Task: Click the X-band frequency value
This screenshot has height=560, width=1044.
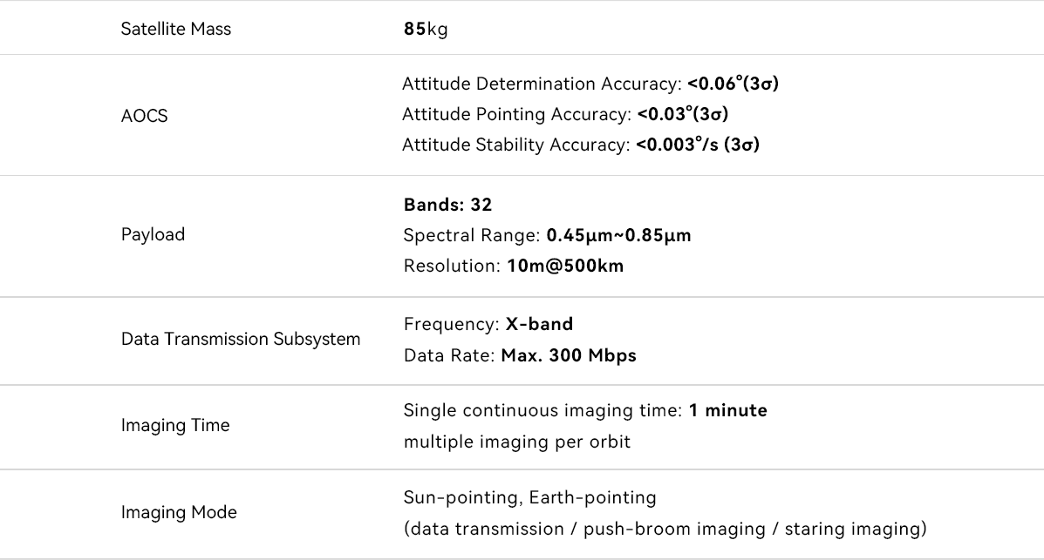Action: (x=539, y=324)
